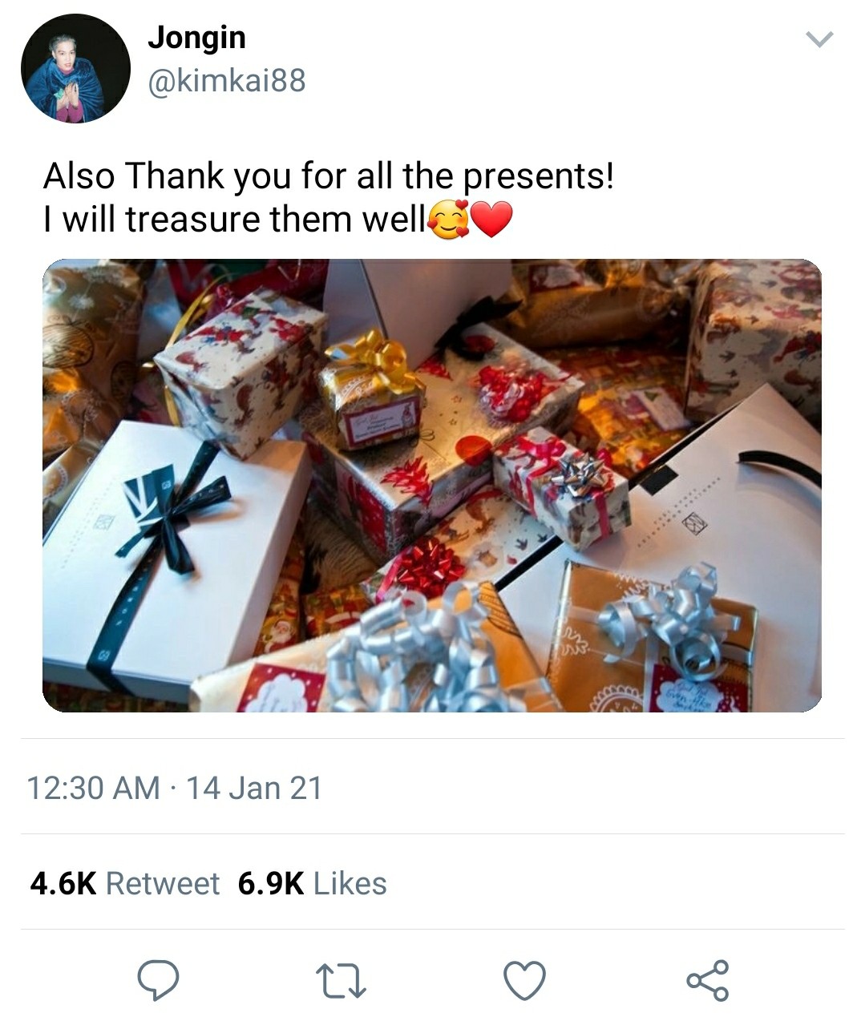This screenshot has height=1029, width=857.
Task: Tap the retweet arrows icon
Action: [x=341, y=980]
